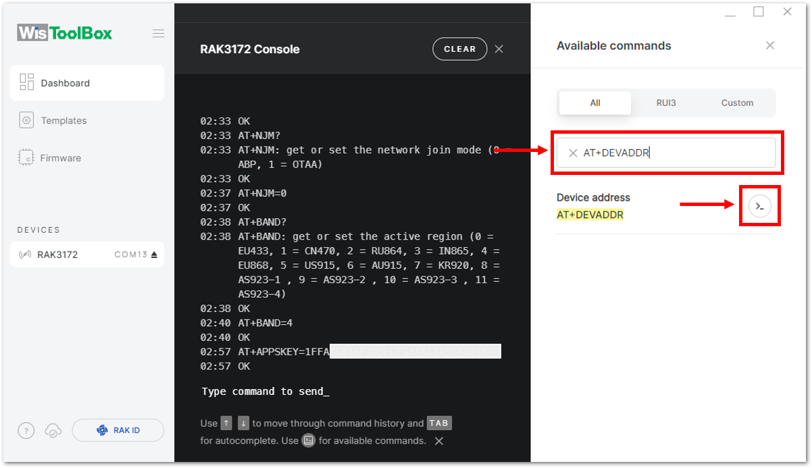Focus the command search field
812x468 pixels.
point(666,153)
